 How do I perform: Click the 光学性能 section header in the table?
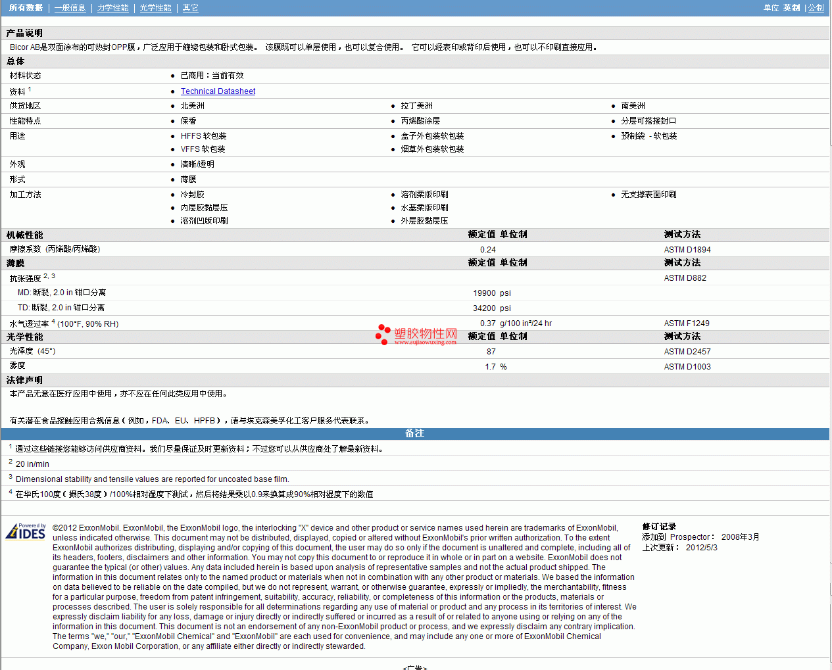click(25, 337)
